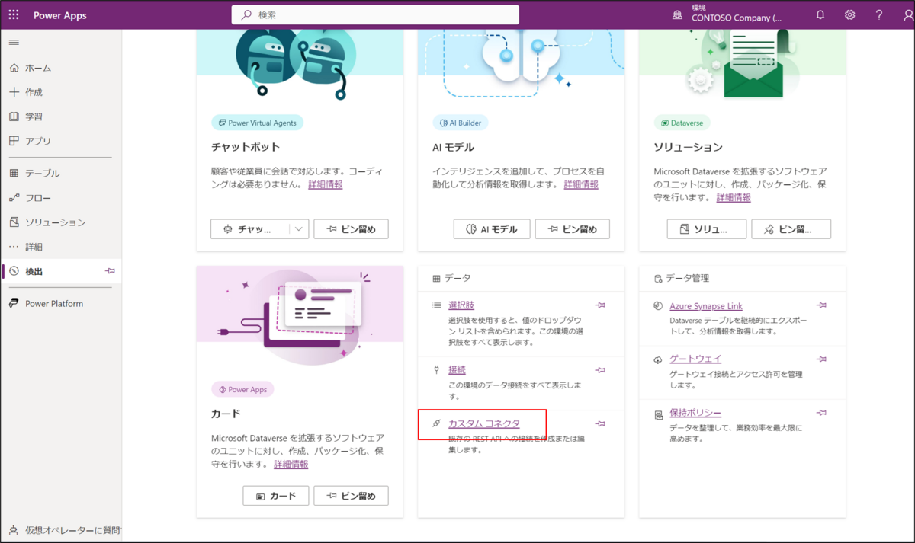Open the app launcher waffle icon
This screenshot has width=915, height=543.
(x=14, y=15)
